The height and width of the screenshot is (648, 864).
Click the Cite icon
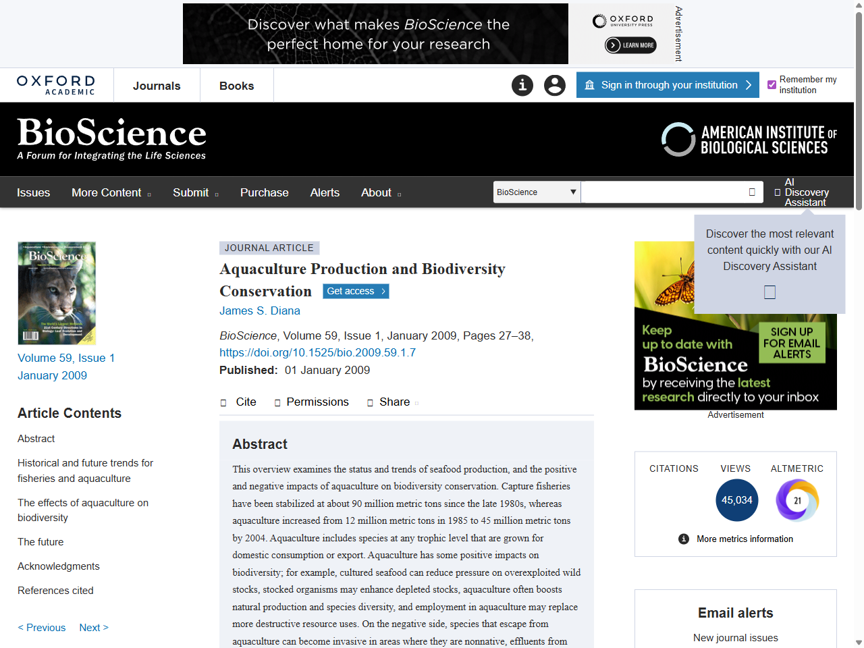pos(223,403)
